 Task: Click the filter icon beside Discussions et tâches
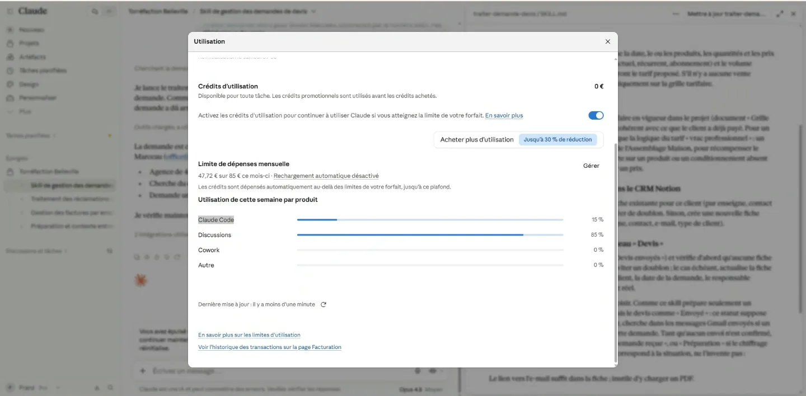coord(109,251)
